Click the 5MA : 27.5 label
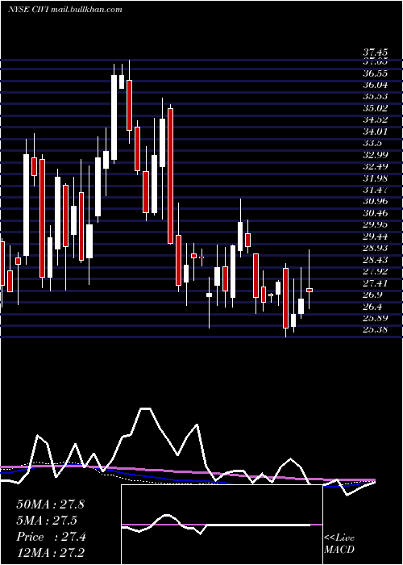 click(x=47, y=521)
